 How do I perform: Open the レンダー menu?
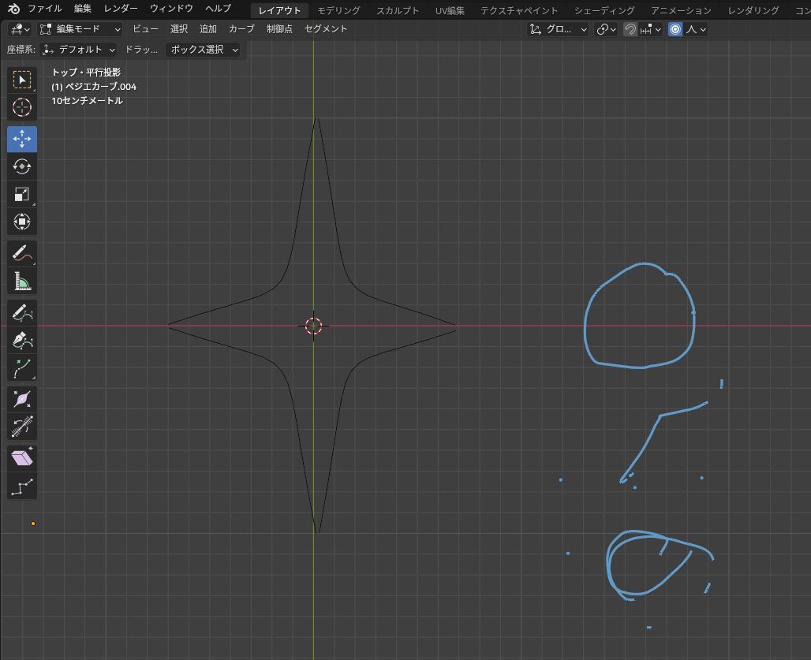point(121,9)
